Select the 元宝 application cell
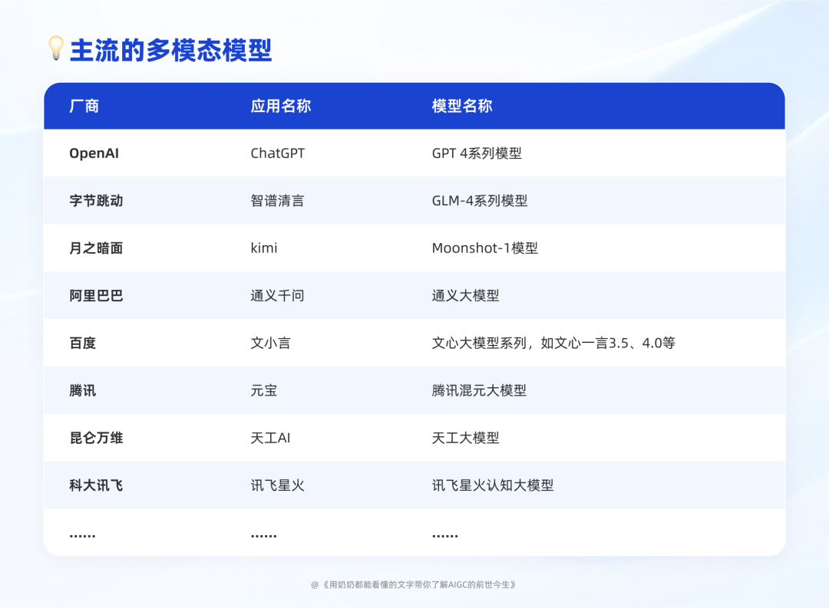829x608 pixels. tap(264, 391)
